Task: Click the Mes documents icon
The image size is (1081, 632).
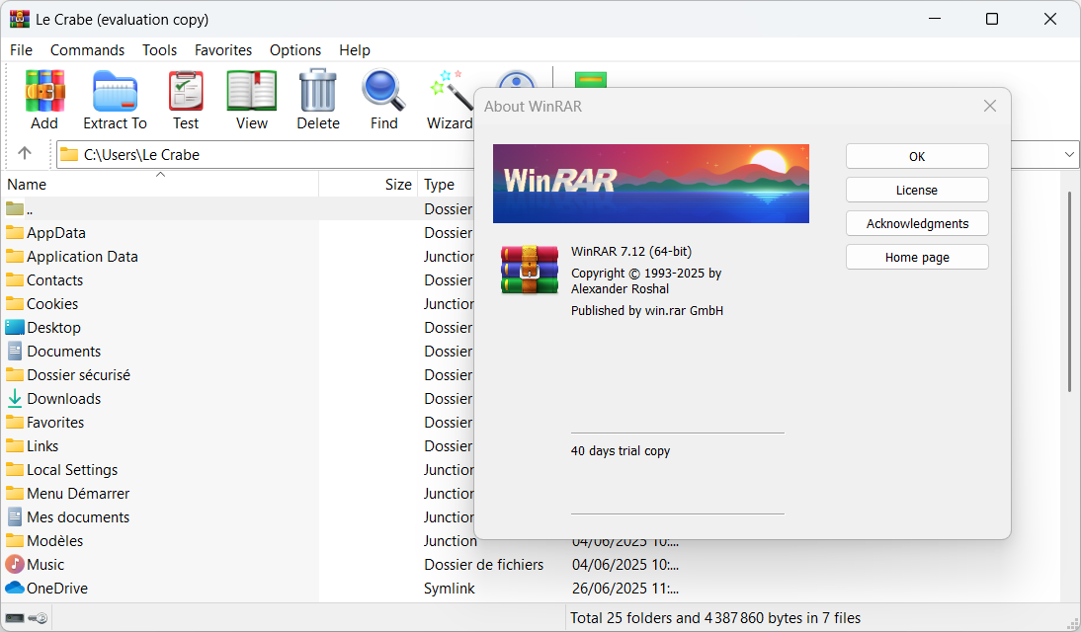Action: (15, 516)
